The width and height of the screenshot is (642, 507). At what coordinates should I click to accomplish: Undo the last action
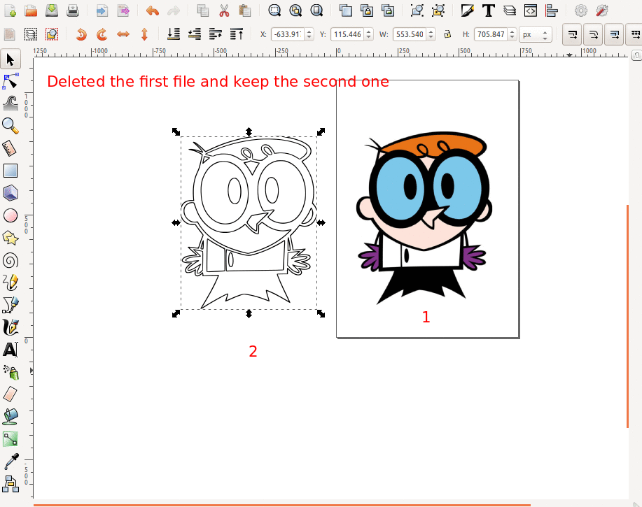click(x=152, y=10)
